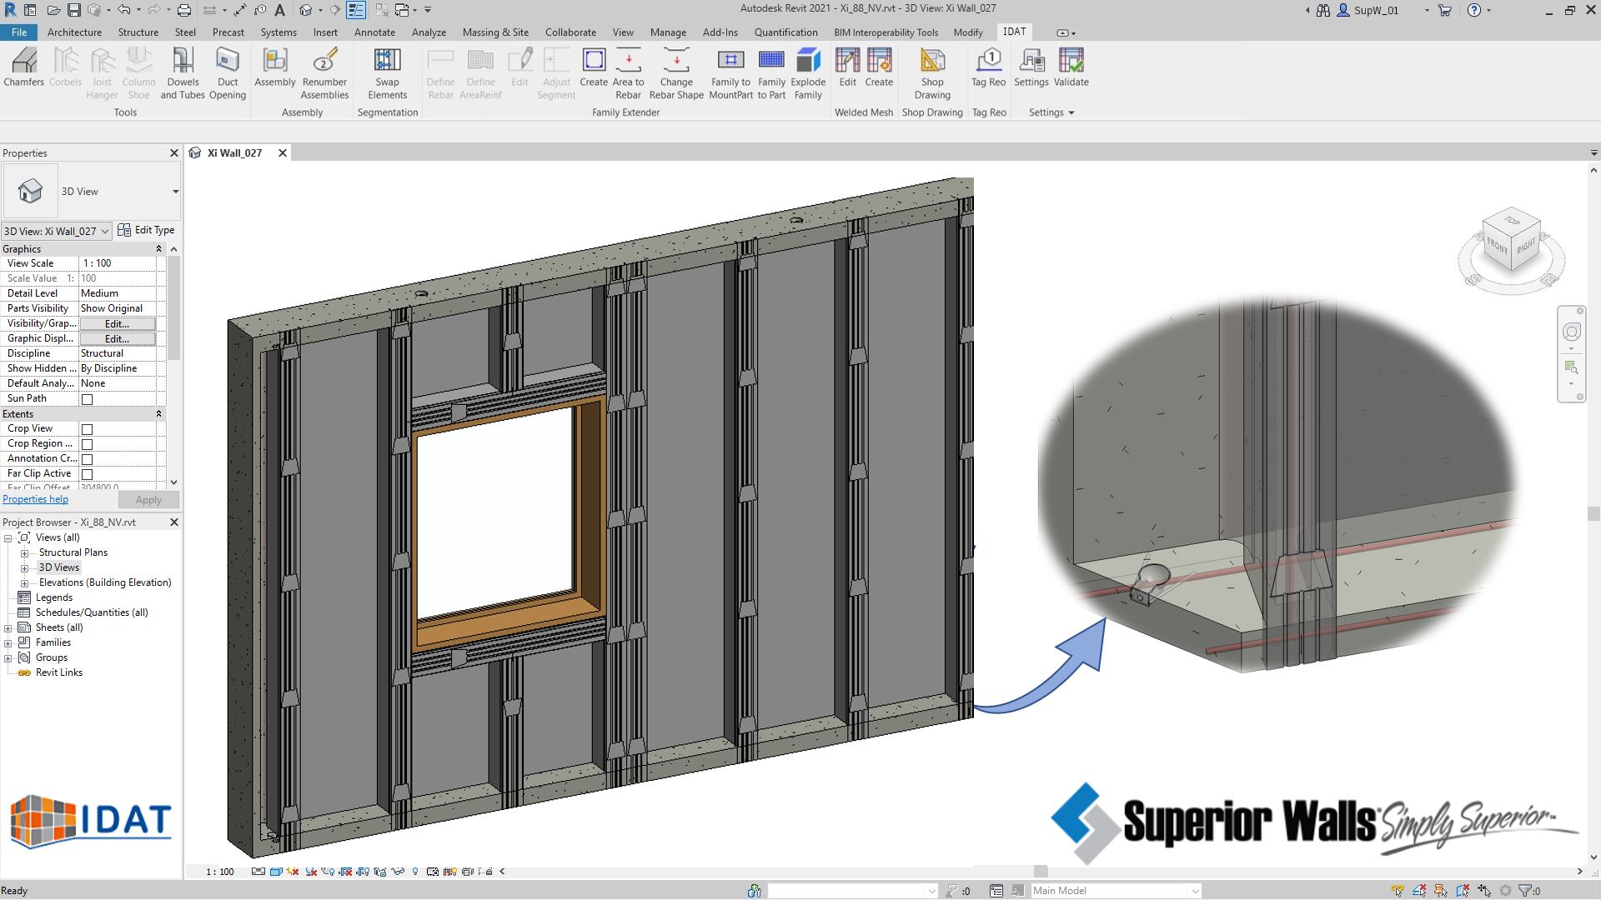Viewport: 1601px width, 900px height.
Task: Click the Properties help link
Action: click(35, 498)
